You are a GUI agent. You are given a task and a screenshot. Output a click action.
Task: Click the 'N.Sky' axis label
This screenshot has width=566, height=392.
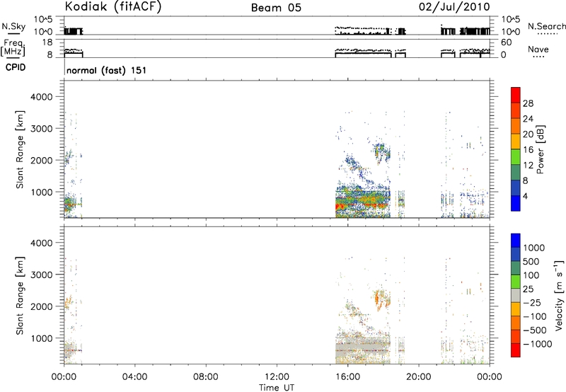pyautogui.click(x=13, y=26)
